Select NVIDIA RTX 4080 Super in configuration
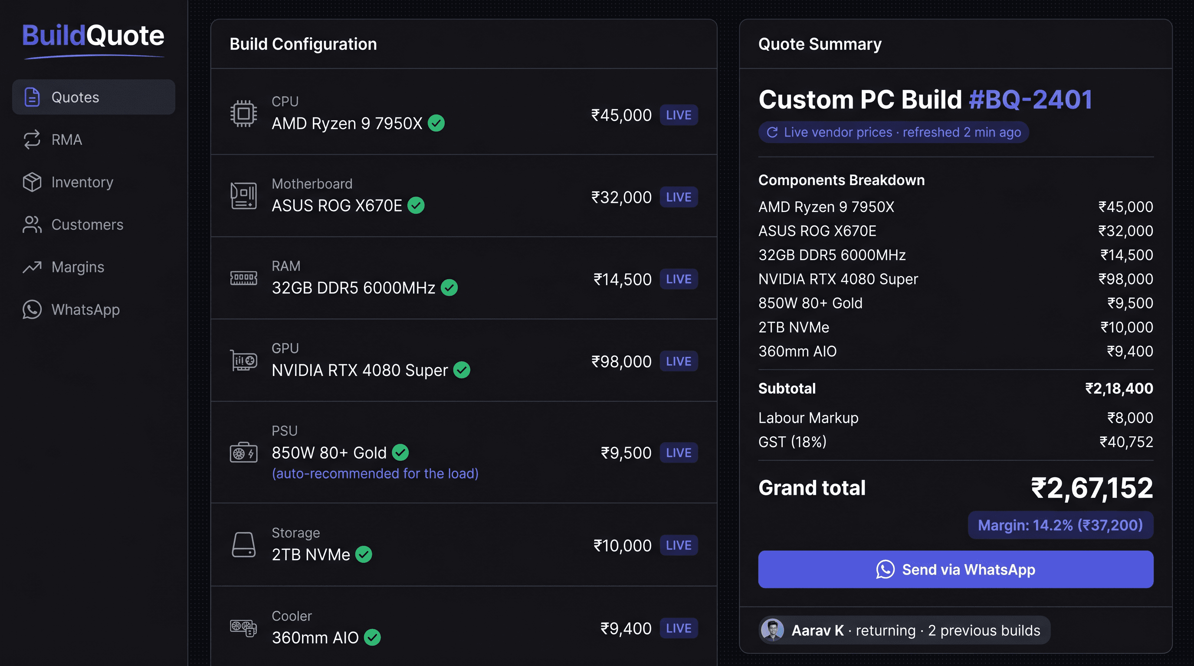Screen dimensions: 1194x666 pos(360,370)
